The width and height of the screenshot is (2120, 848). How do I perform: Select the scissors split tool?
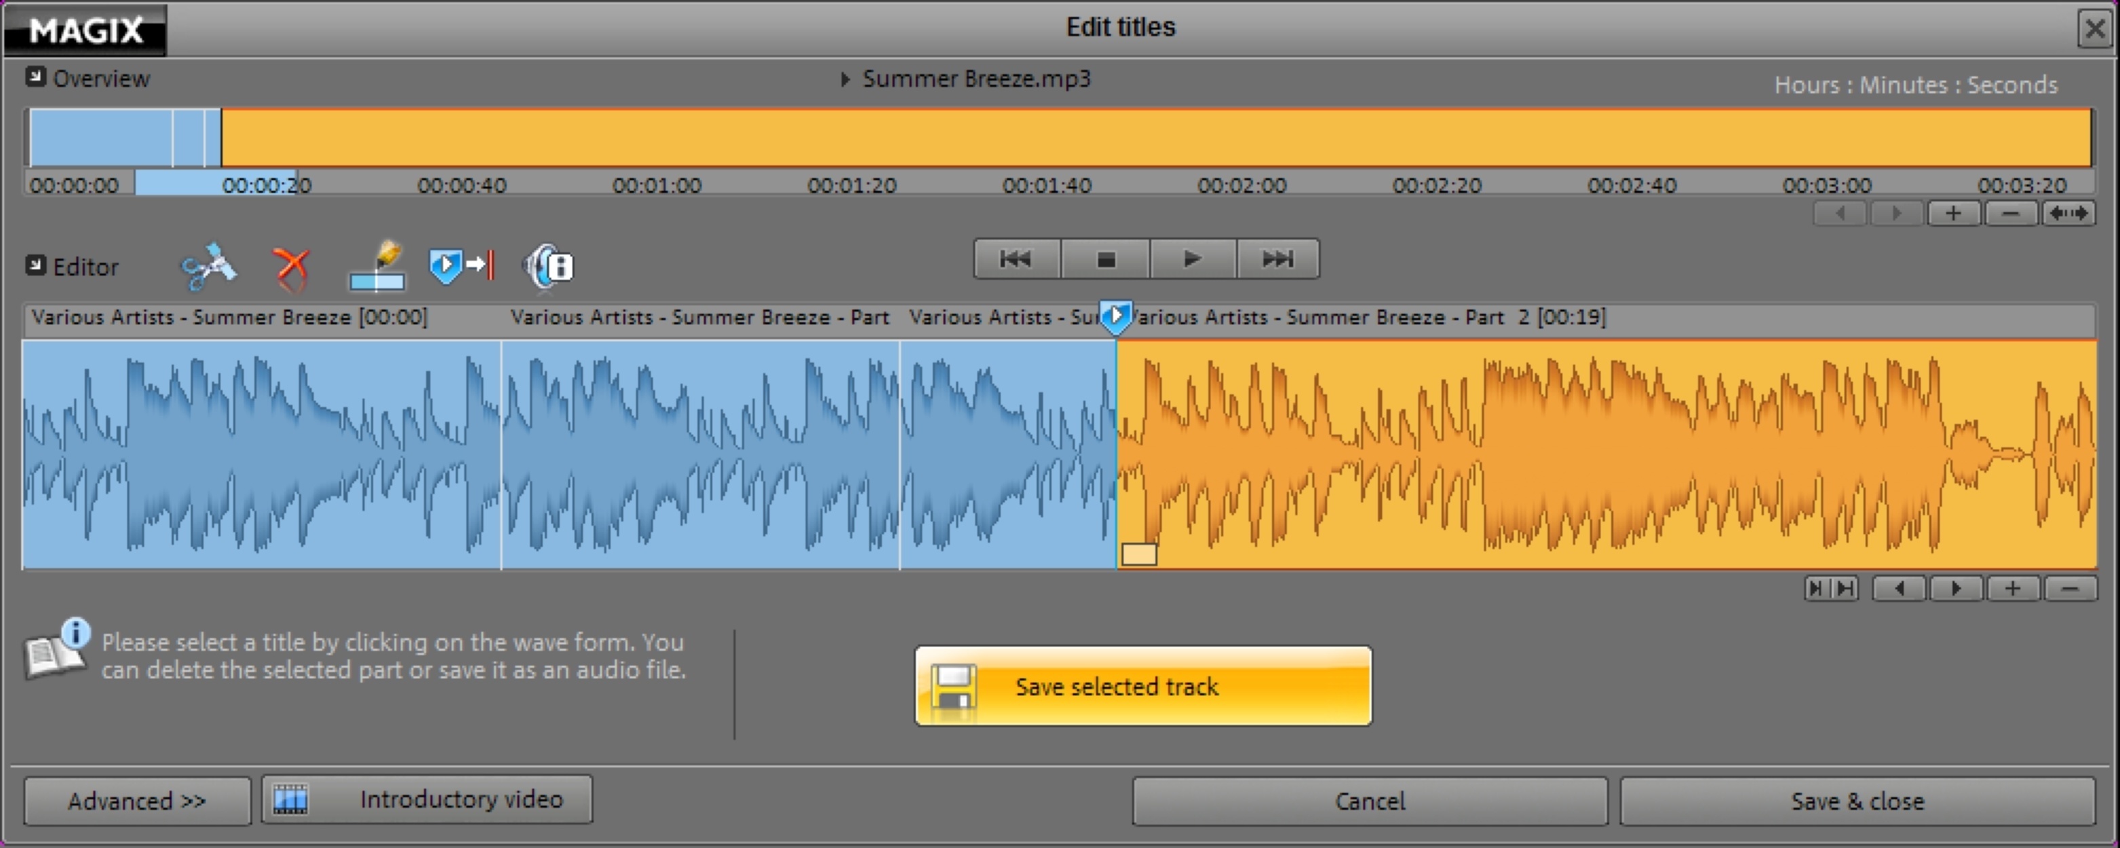[x=209, y=265]
